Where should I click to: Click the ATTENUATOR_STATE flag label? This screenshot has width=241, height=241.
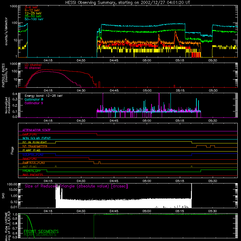coord(36,130)
